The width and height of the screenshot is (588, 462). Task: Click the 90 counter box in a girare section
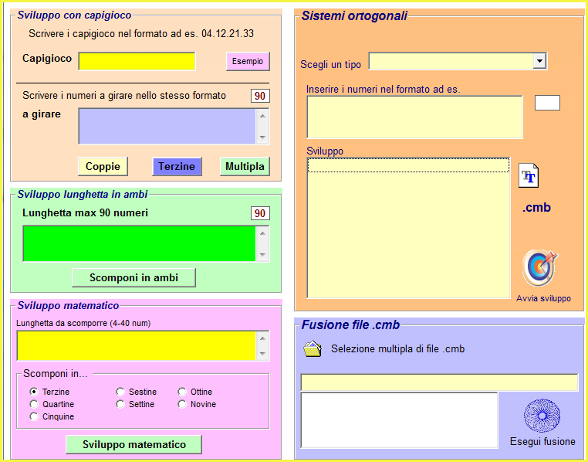point(260,96)
